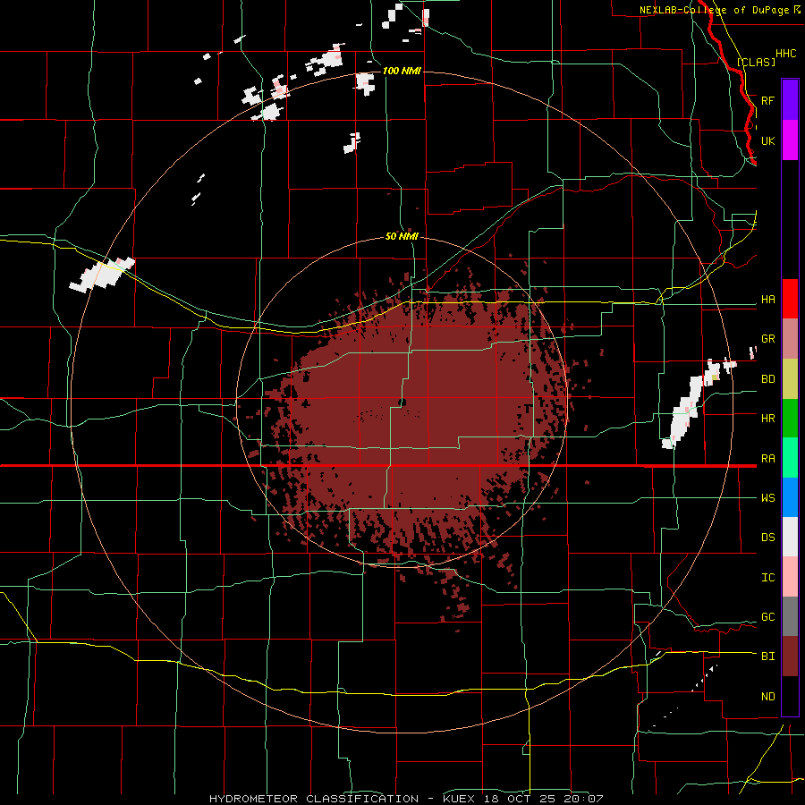Click the magenta UK legend swatch
805x805 pixels.
click(790, 140)
